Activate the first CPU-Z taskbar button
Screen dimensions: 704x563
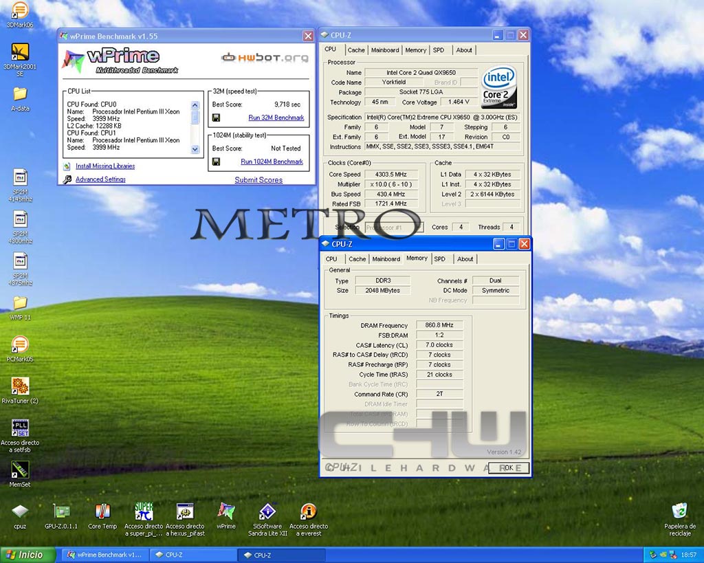pos(193,555)
